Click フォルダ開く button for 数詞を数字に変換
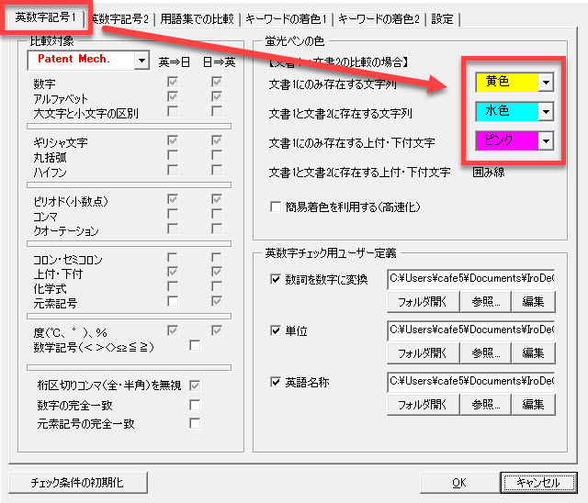This screenshot has height=503, width=588. 422,301
